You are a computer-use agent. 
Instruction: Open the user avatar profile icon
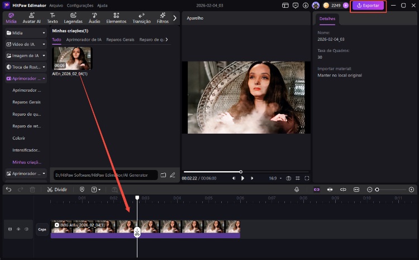316,6
